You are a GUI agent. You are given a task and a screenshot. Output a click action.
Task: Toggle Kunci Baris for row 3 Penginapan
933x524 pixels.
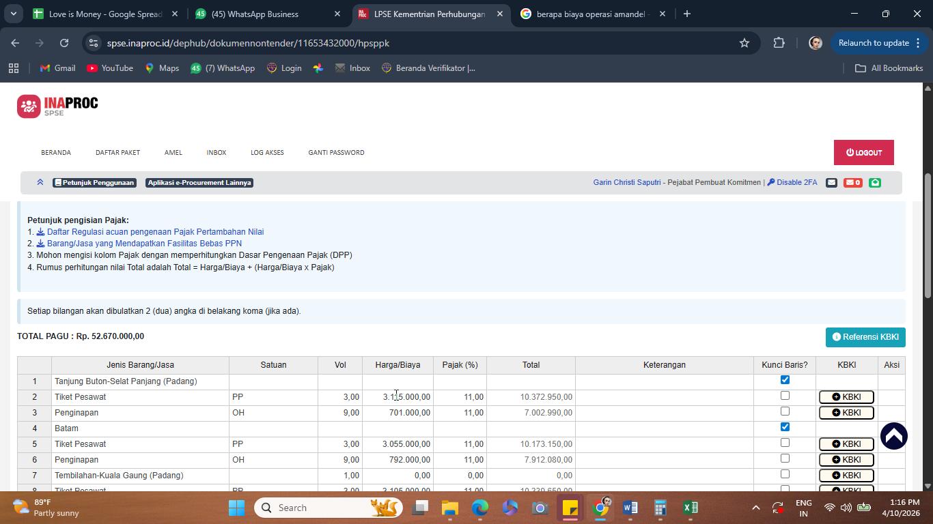[x=785, y=411]
